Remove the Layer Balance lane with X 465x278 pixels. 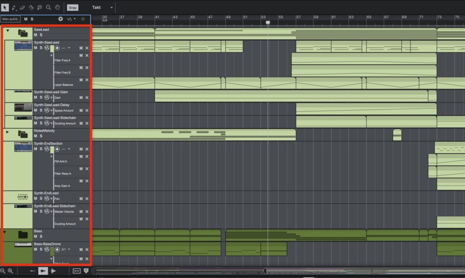[x=87, y=80]
